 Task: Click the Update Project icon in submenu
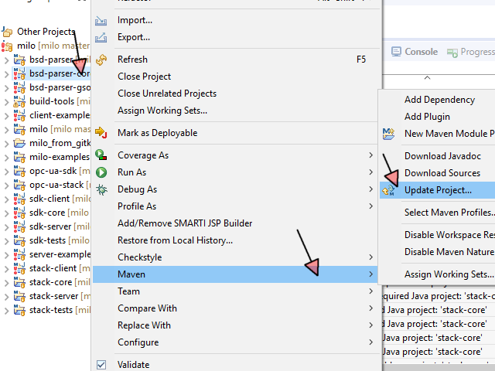(388, 190)
